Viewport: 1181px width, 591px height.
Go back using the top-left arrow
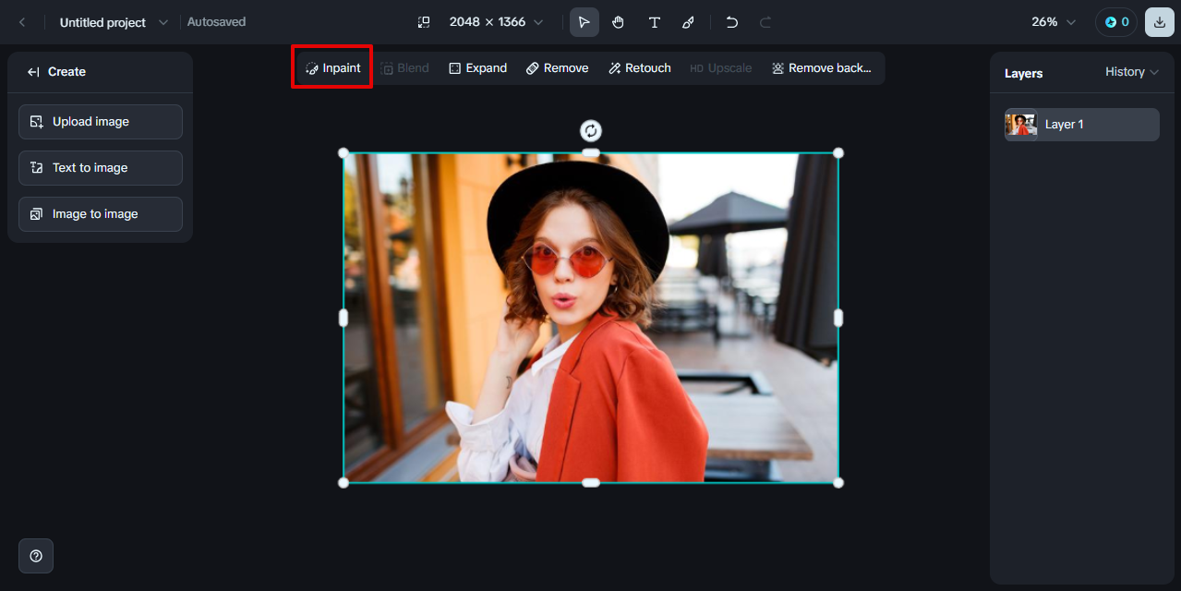[x=22, y=22]
